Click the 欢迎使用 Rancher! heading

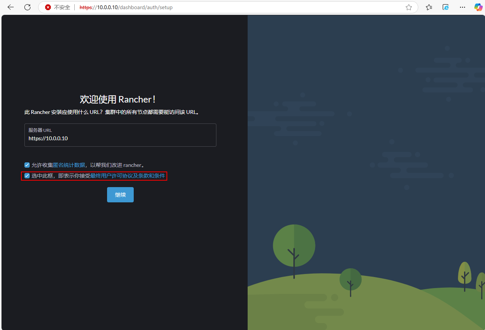pos(118,99)
